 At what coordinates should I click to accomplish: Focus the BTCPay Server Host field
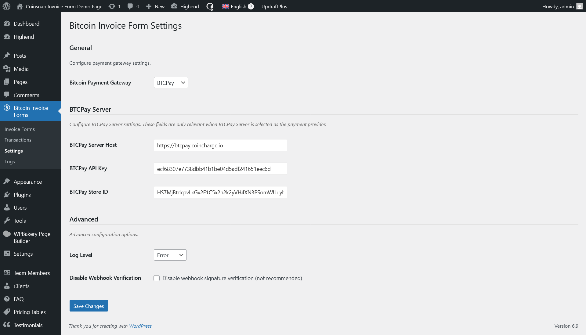point(220,146)
